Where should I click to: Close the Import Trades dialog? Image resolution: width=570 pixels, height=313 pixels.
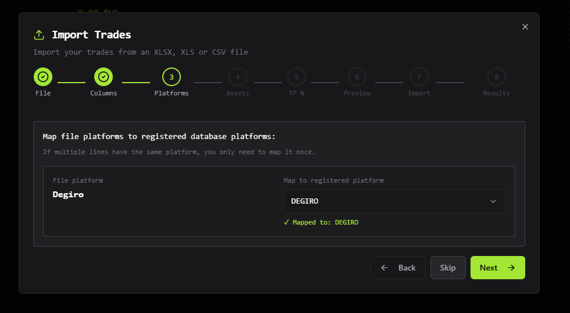525,27
